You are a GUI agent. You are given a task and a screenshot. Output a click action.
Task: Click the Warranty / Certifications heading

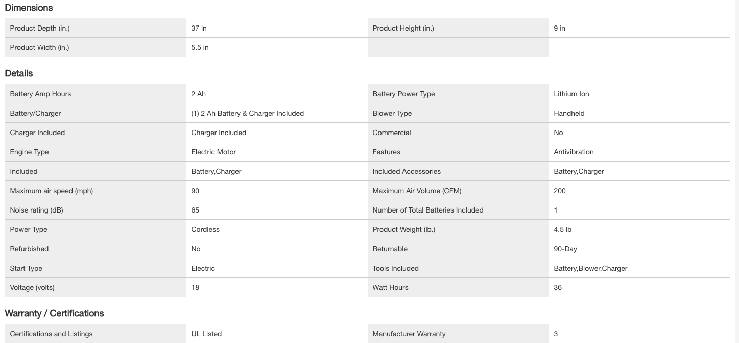54,313
